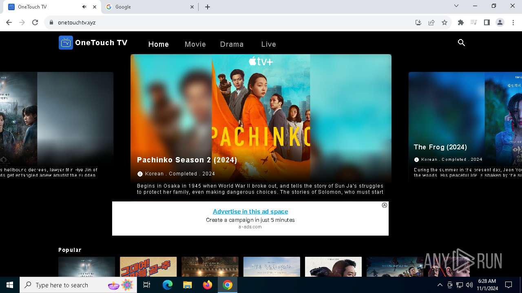
Task: Open the Movie section
Action: tap(195, 44)
